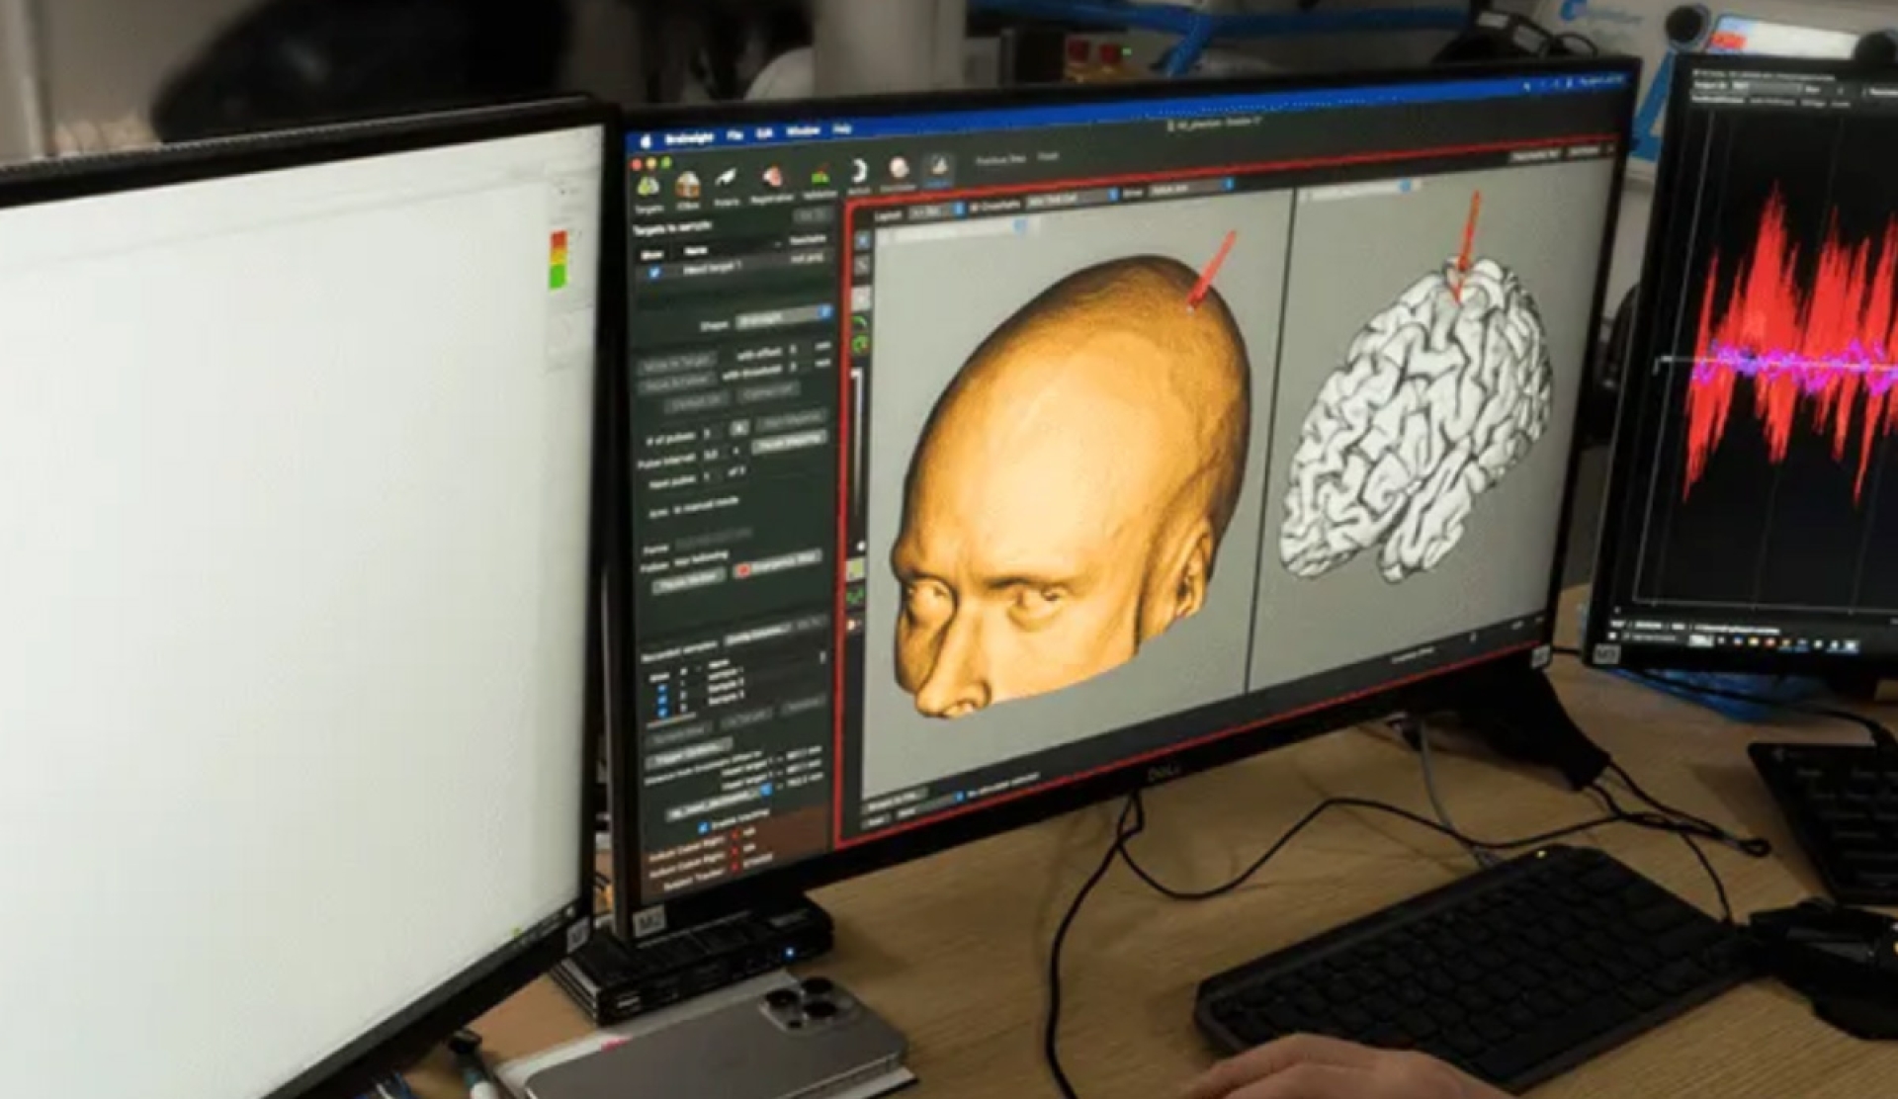Click the third tool icon beside the 3D view
This screenshot has width=1898, height=1099.
pos(862,297)
